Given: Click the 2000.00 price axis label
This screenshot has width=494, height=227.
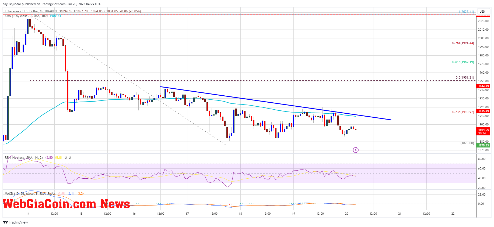Looking at the screenshot, I should pos(483,38).
